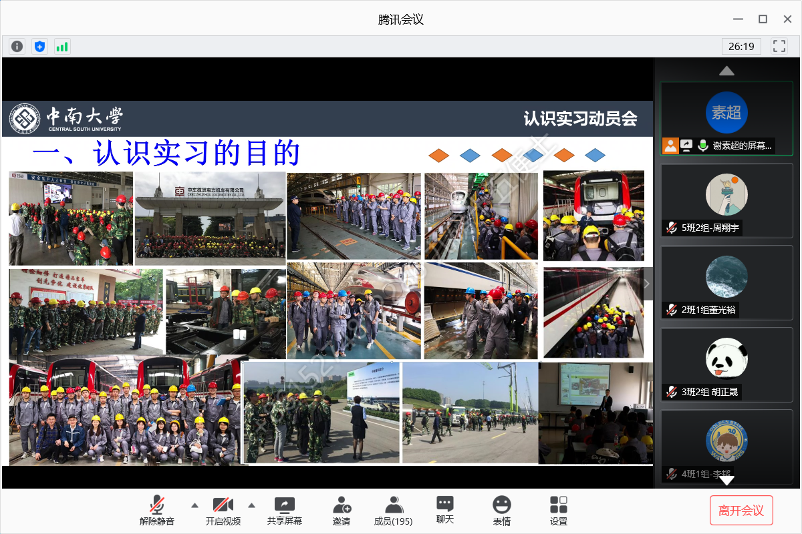Image resolution: width=802 pixels, height=534 pixels.
Task: Enter full screen mode via corner icon
Action: [779, 46]
